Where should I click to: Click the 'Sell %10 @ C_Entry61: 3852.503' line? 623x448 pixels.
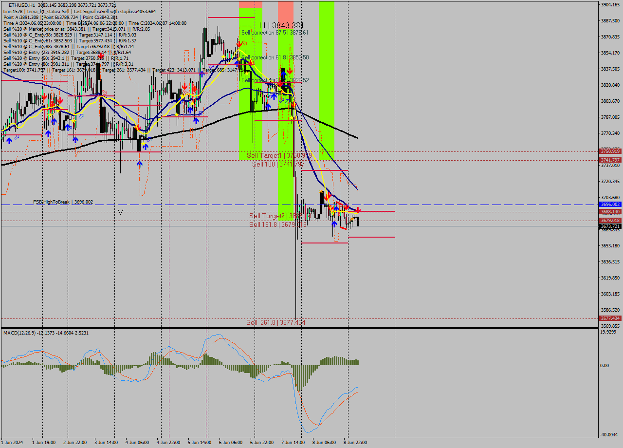[70, 40]
